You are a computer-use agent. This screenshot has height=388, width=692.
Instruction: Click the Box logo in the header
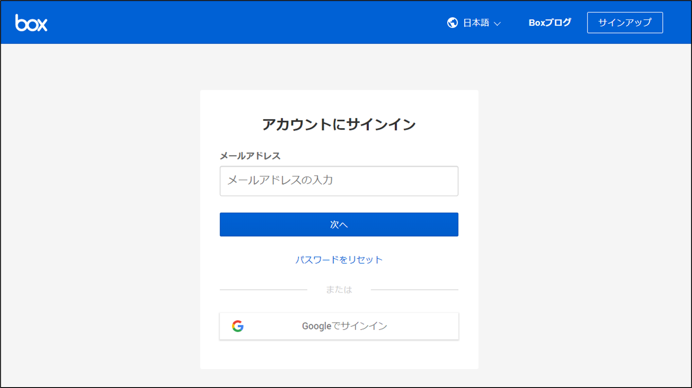31,22
